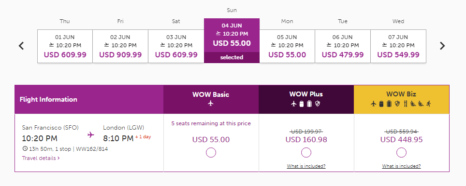Choose 01 JUN date for USD 609.99

coord(65,46)
